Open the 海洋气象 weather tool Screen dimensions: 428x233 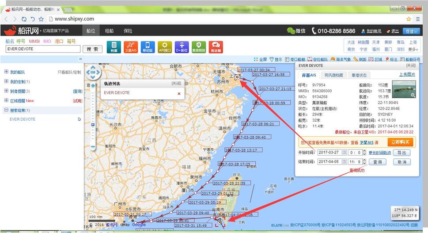341,59
